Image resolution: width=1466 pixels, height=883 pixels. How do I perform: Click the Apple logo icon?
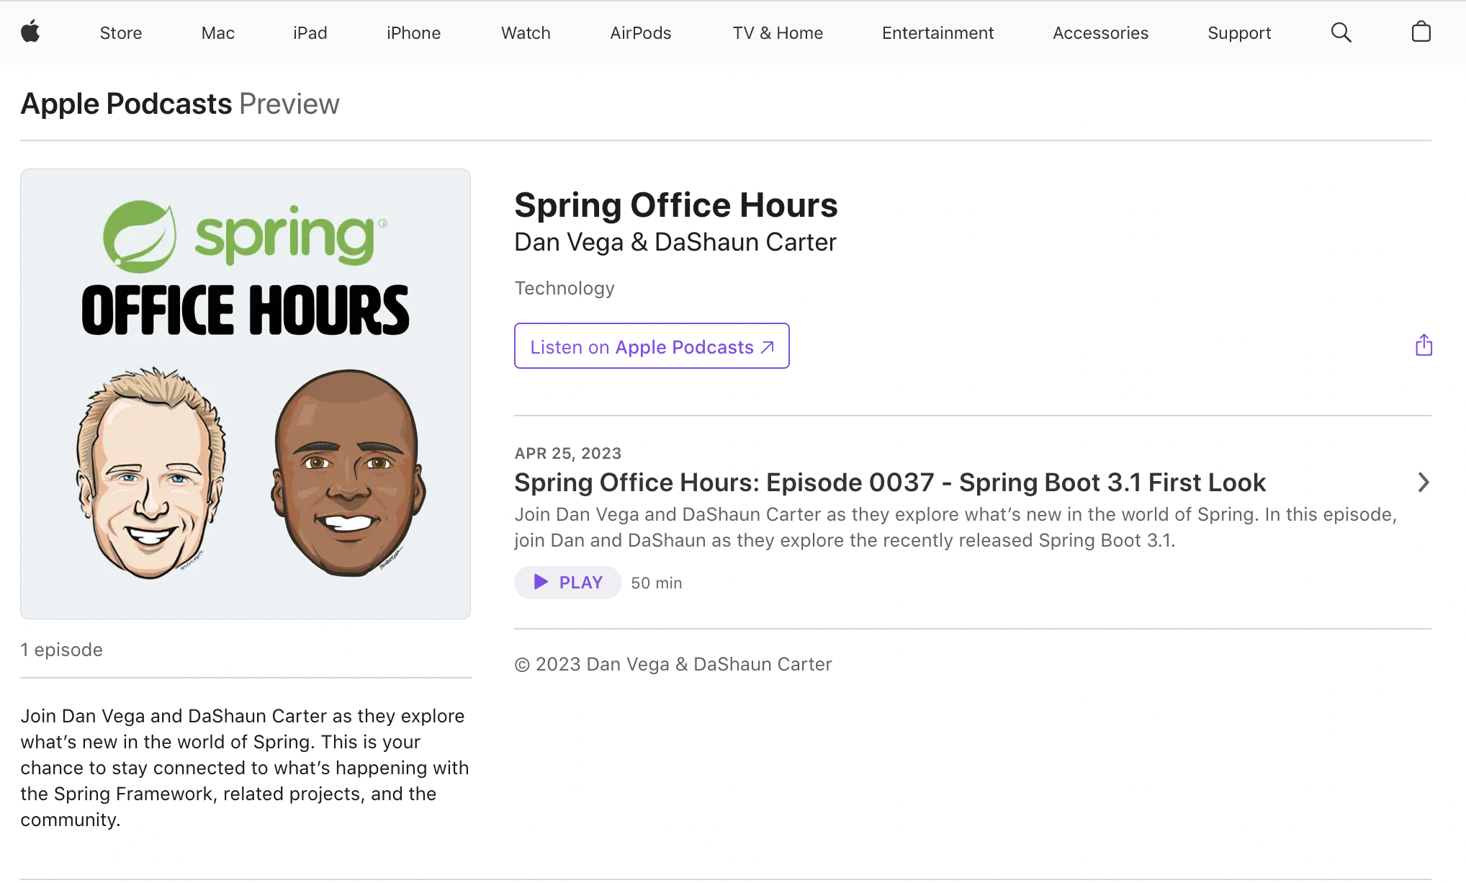pos(30,32)
